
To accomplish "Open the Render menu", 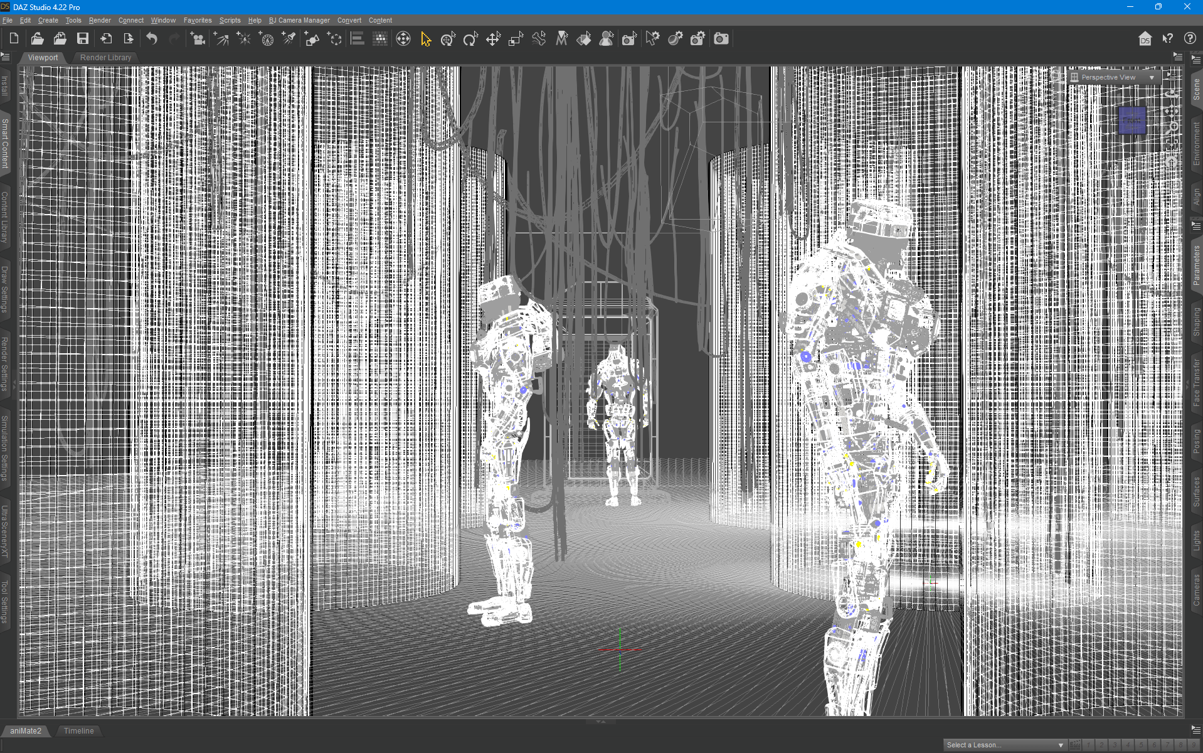I will [100, 20].
